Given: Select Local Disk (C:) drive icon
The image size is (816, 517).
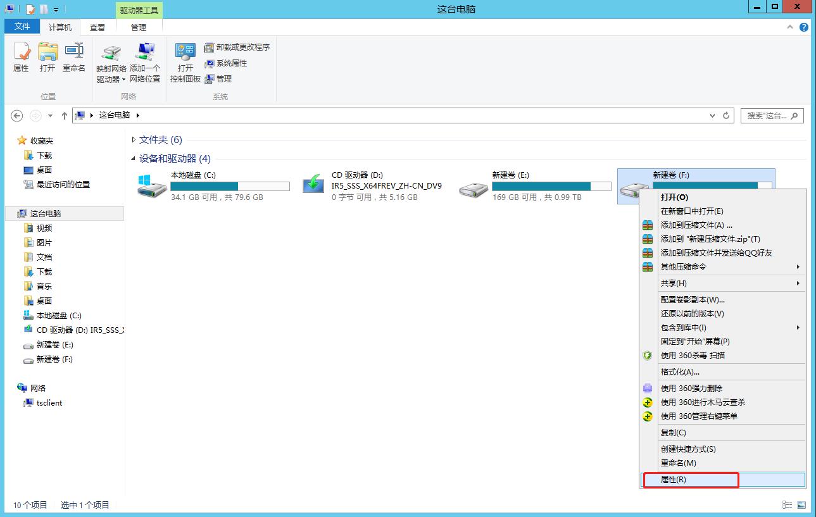Looking at the screenshot, I should (153, 187).
